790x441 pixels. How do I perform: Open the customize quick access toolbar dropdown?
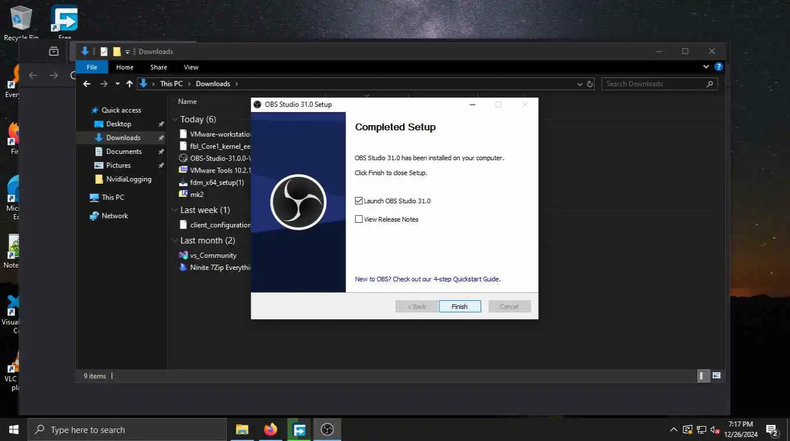pos(127,52)
